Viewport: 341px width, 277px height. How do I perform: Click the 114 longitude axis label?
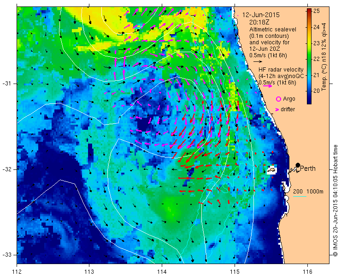tap(162, 272)
